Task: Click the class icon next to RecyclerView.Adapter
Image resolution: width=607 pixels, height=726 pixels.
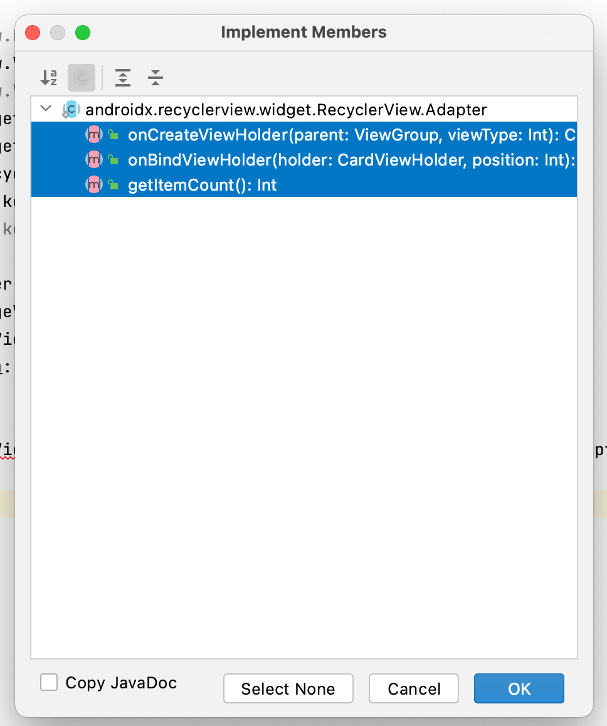Action: tap(71, 109)
